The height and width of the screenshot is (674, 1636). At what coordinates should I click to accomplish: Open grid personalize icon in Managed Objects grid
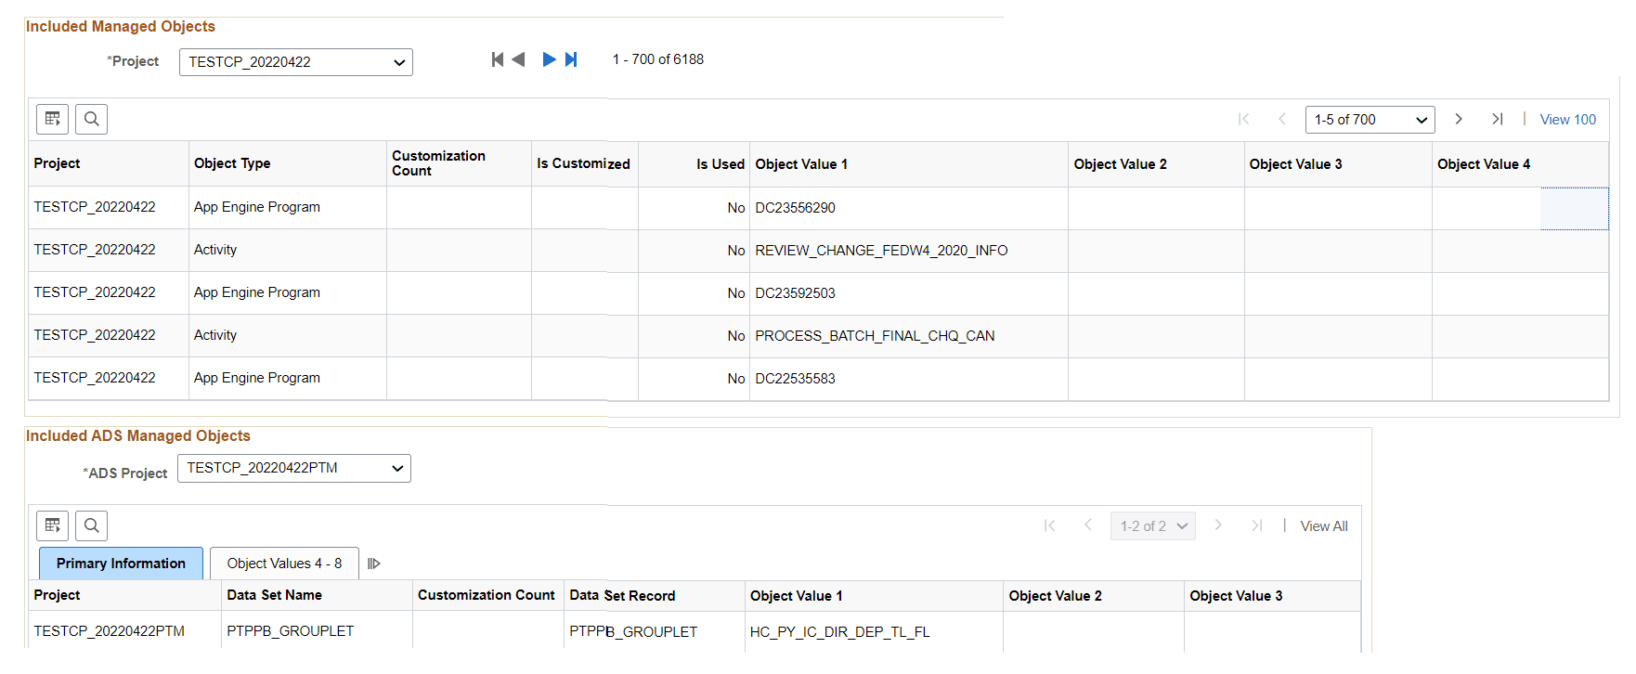click(x=53, y=119)
